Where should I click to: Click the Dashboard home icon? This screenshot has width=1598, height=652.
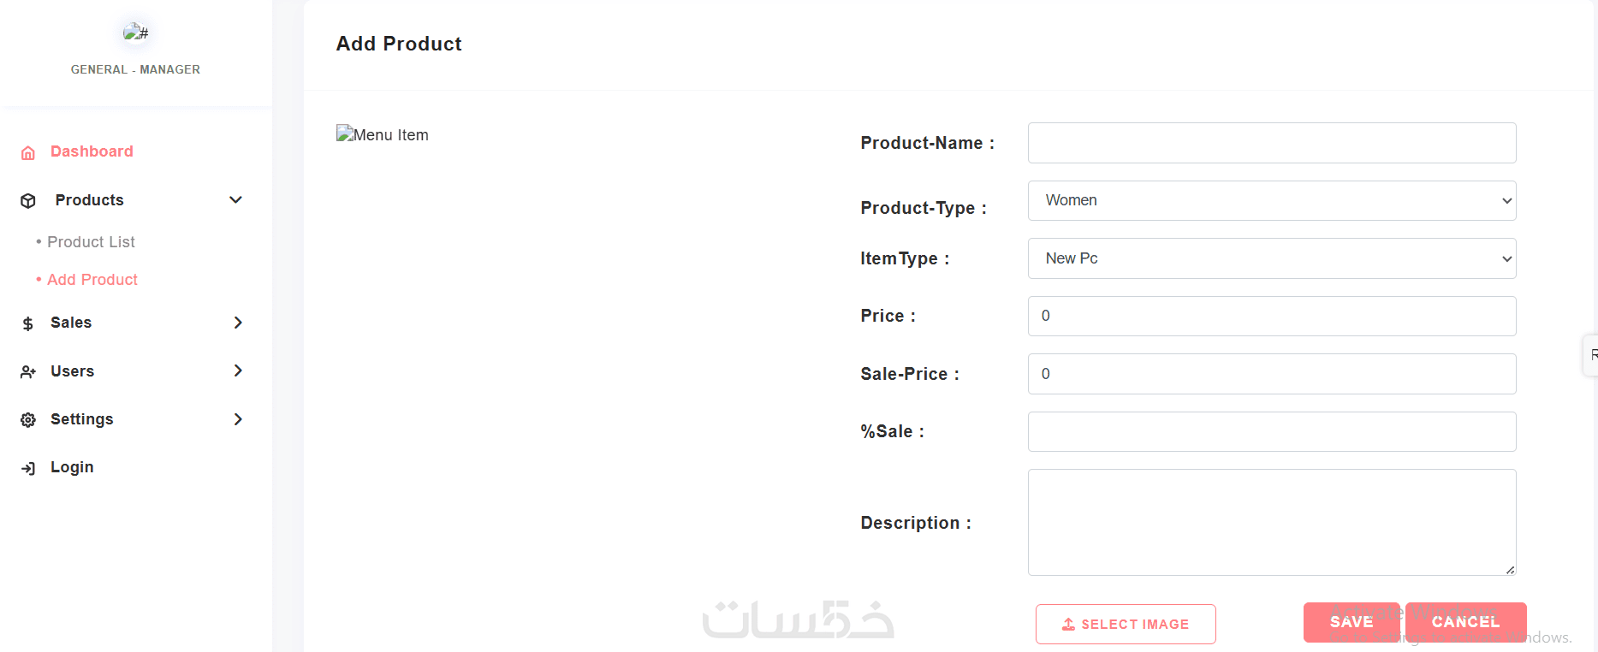(x=28, y=152)
